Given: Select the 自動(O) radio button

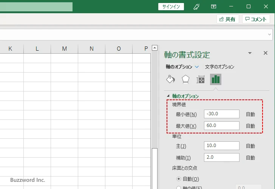Looking at the screenshot, I should [x=179, y=179].
